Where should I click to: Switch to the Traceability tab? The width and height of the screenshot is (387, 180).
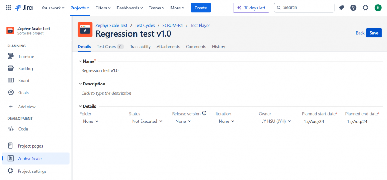[x=140, y=47]
